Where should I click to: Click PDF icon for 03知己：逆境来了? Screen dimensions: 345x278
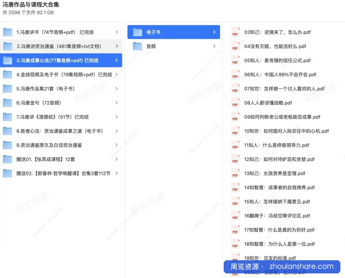tap(235, 32)
